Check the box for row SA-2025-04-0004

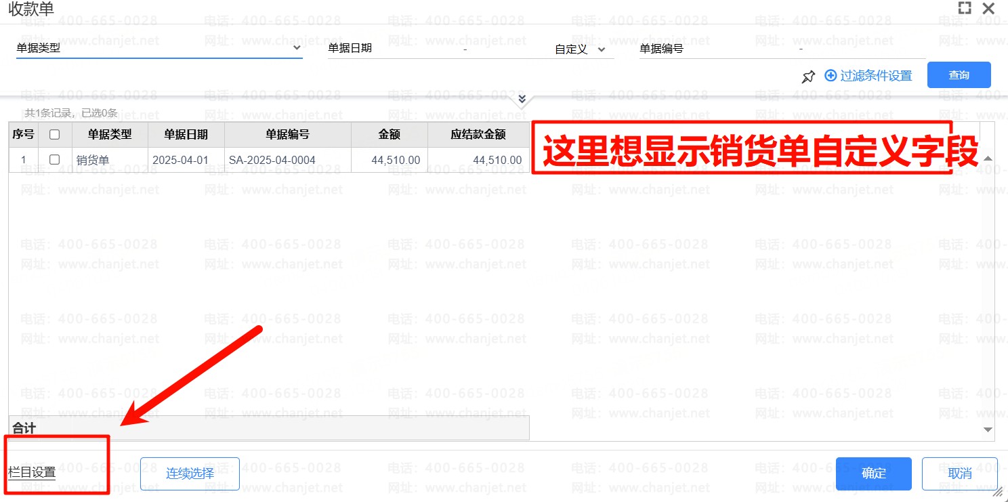click(55, 160)
